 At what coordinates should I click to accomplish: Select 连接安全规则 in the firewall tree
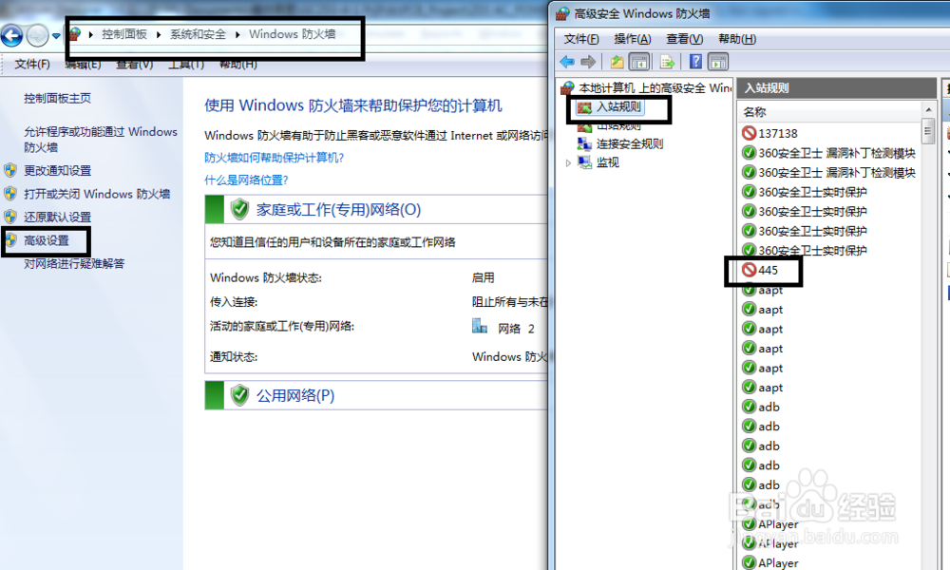pyautogui.click(x=630, y=144)
